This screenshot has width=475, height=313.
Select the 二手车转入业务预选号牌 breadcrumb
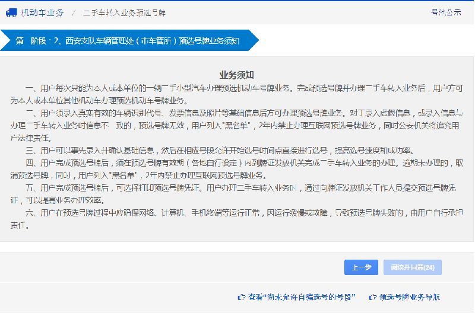pos(125,13)
